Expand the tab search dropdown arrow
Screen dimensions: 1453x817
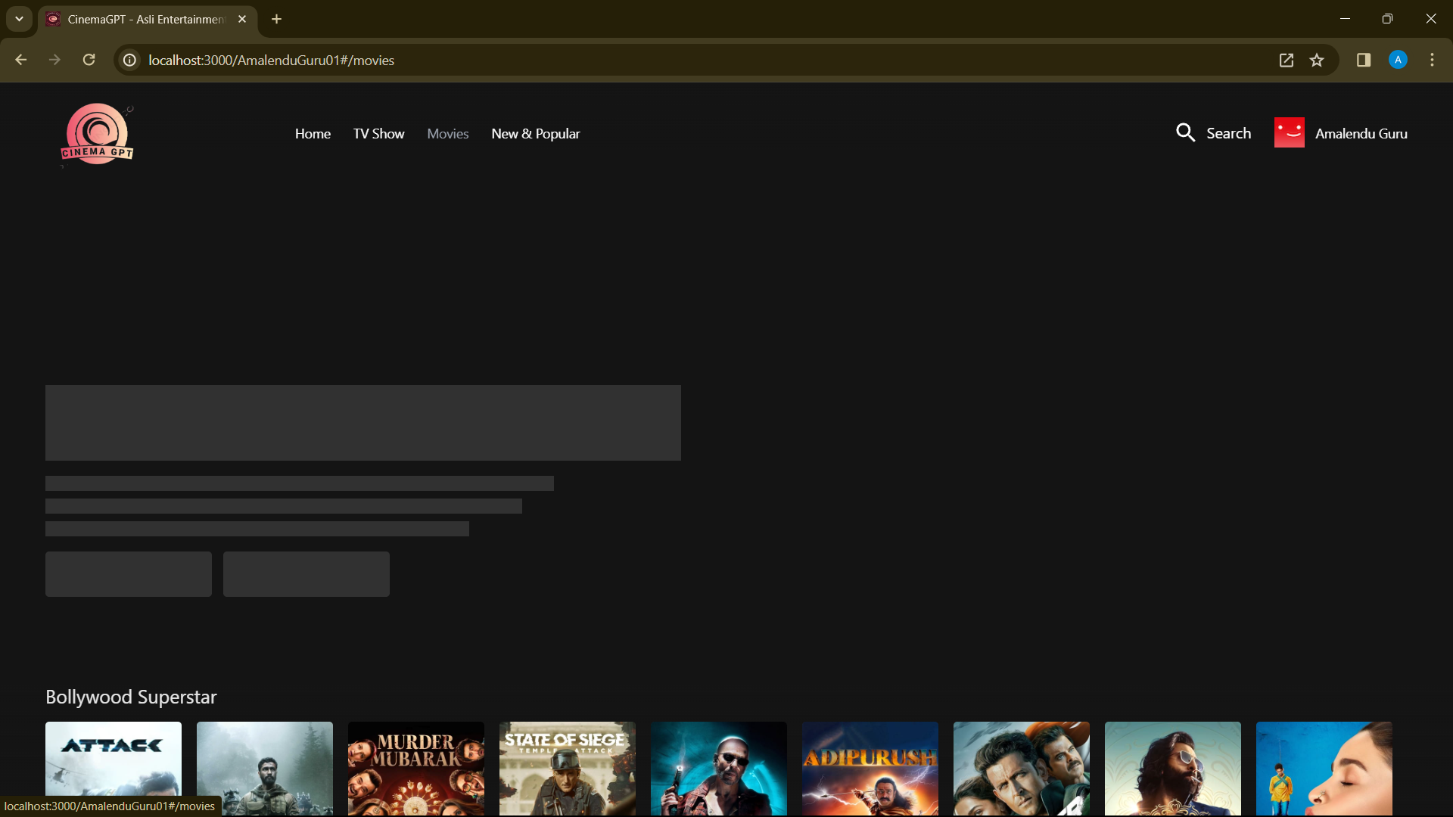tap(19, 19)
